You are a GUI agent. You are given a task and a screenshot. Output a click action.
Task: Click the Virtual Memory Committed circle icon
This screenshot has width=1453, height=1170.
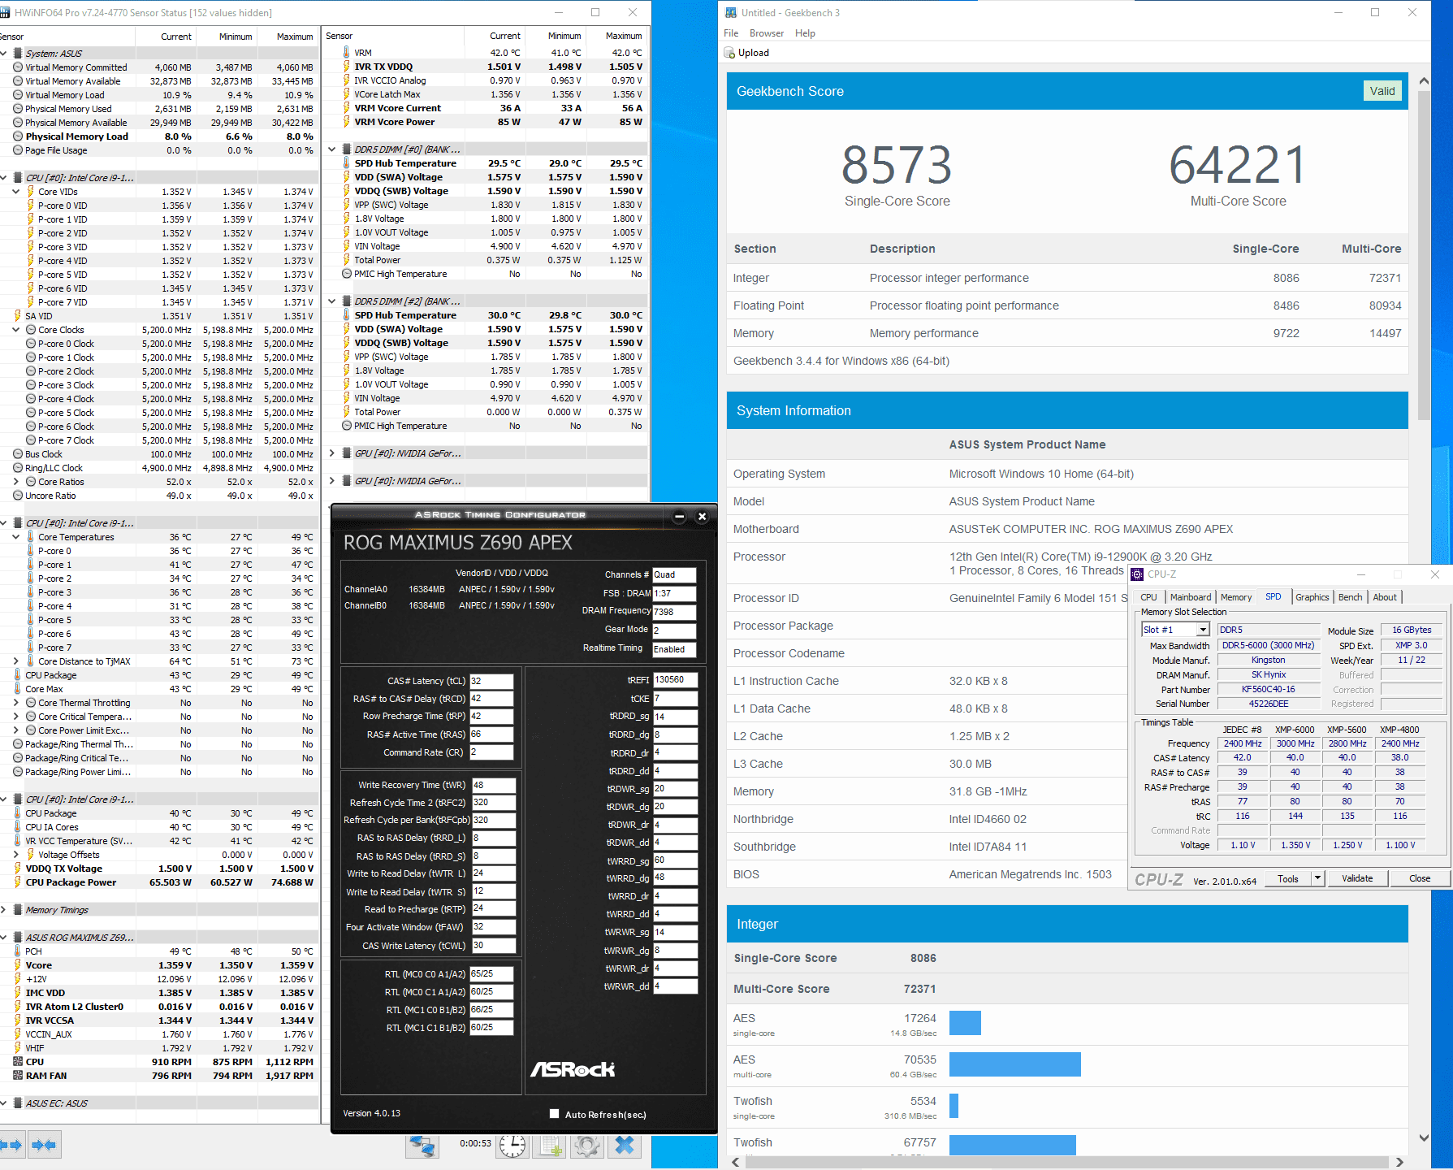coord(18,67)
